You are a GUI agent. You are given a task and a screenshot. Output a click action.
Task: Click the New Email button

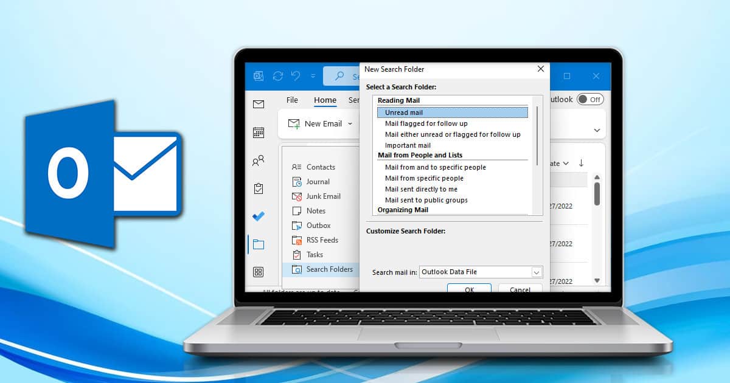coord(315,124)
